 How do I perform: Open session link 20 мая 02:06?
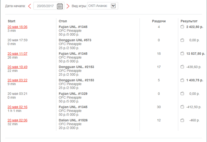point(17,120)
